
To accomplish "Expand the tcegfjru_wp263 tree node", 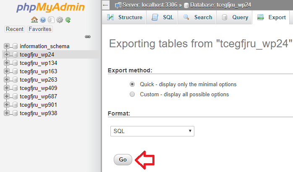I will point(7,80).
